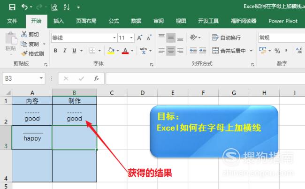Open the 剪贴板 group dialog launcher

click(x=46, y=65)
